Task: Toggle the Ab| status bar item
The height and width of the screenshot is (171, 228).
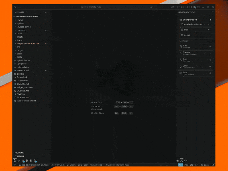Action: pyautogui.click(x=197, y=165)
